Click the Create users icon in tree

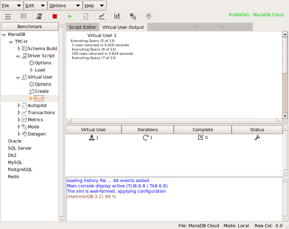pos(32,91)
